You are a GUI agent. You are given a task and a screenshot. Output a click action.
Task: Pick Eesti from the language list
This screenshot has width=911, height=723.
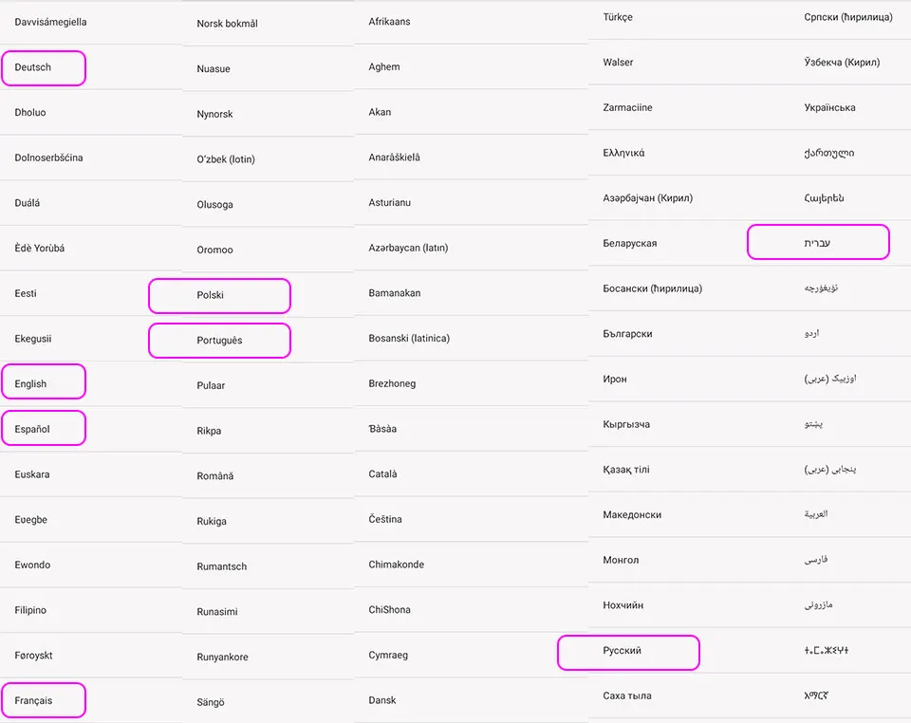click(x=26, y=293)
